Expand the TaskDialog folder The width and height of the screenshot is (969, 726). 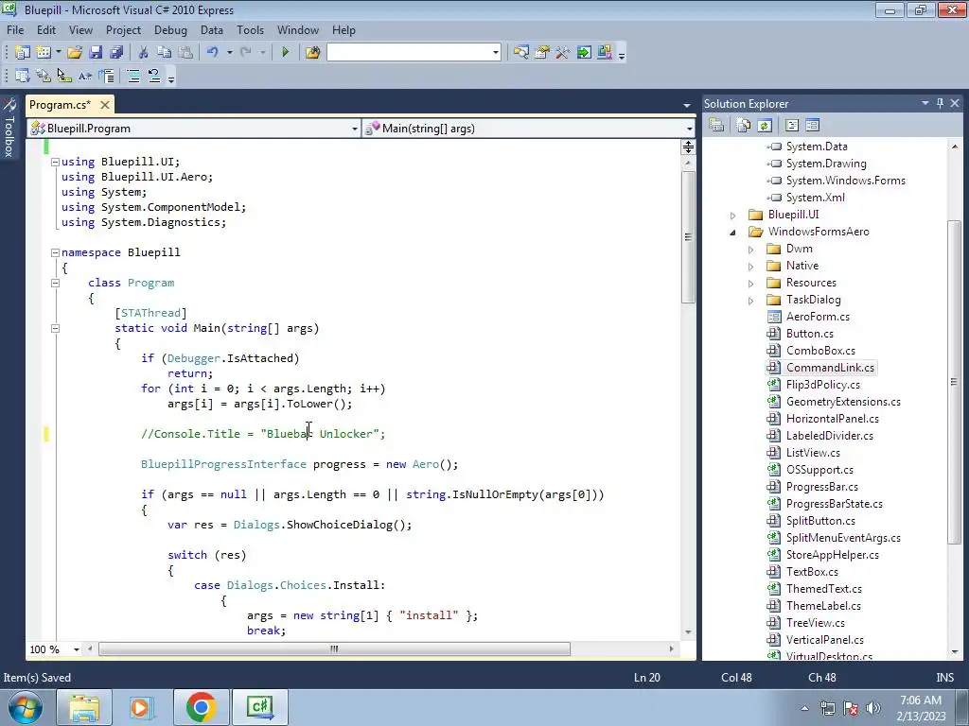click(x=750, y=301)
